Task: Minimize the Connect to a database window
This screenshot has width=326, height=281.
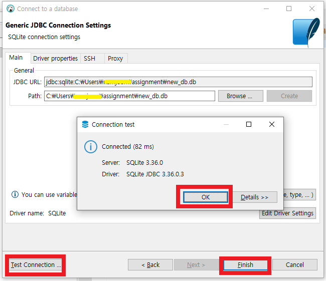Action: [266, 9]
